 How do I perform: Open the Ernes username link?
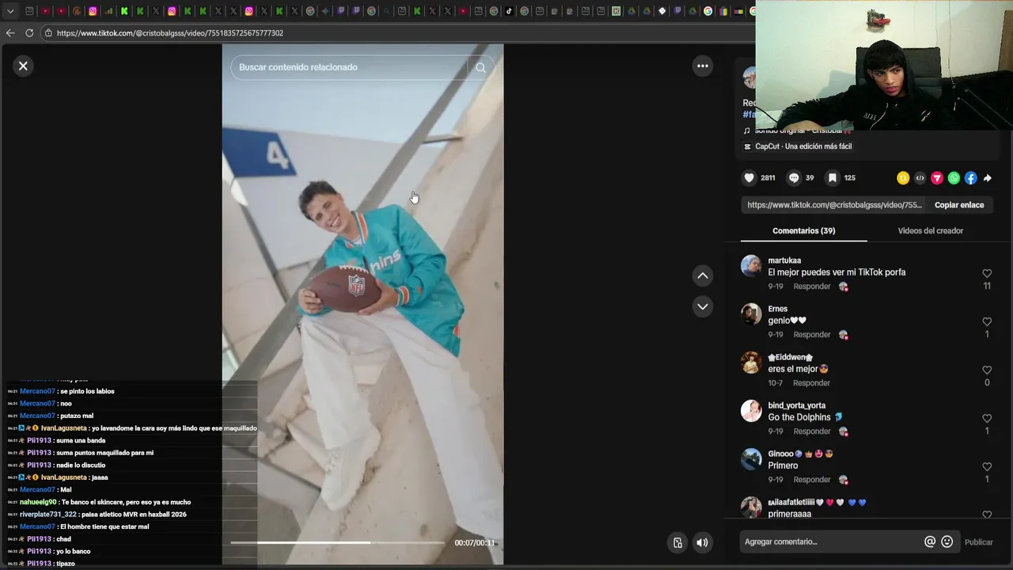[778, 309]
